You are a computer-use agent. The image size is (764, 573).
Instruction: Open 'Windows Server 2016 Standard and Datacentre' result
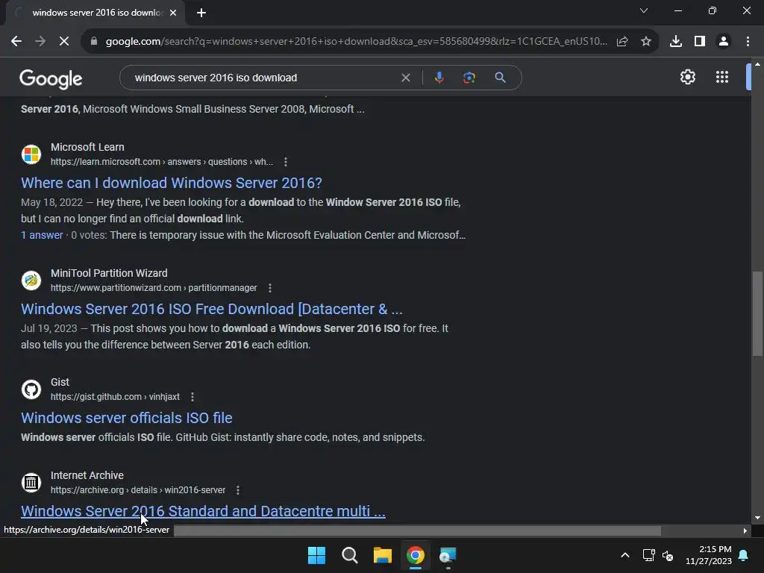[x=203, y=511]
